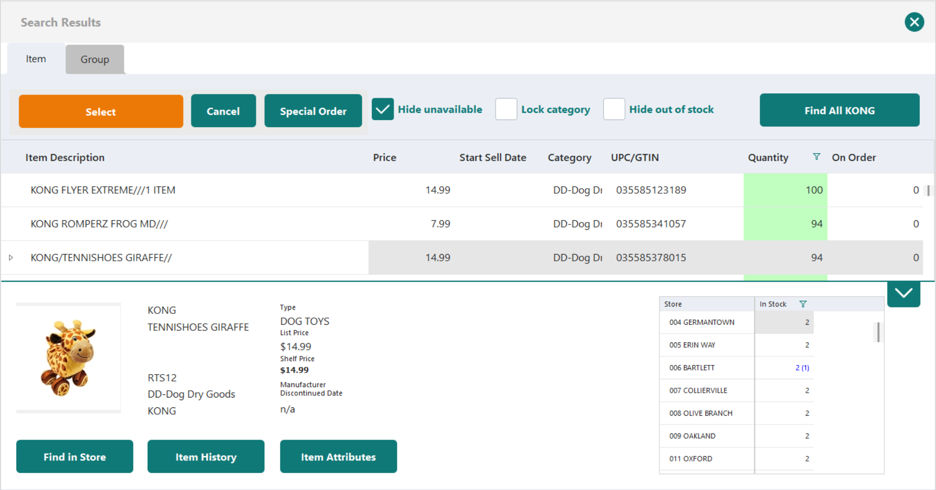The width and height of the screenshot is (936, 490).
Task: Click the orange Select button
Action: click(x=101, y=111)
